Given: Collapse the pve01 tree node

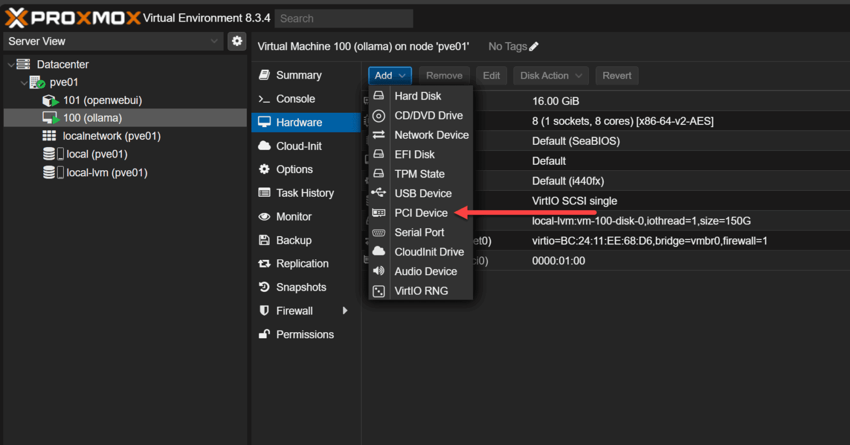Looking at the screenshot, I should pyautogui.click(x=24, y=82).
